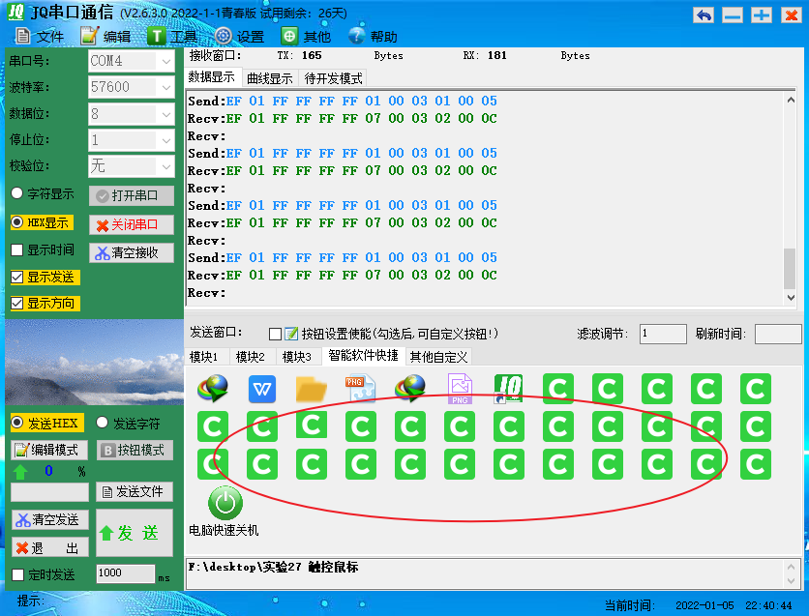Click the receive window scrollbar thumb
The height and width of the screenshot is (616, 809).
click(x=790, y=269)
